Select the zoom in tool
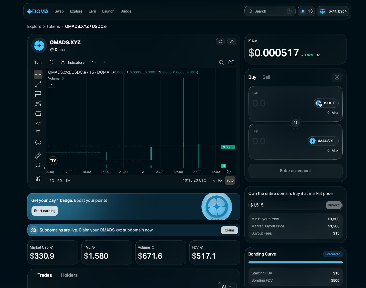 (38, 165)
